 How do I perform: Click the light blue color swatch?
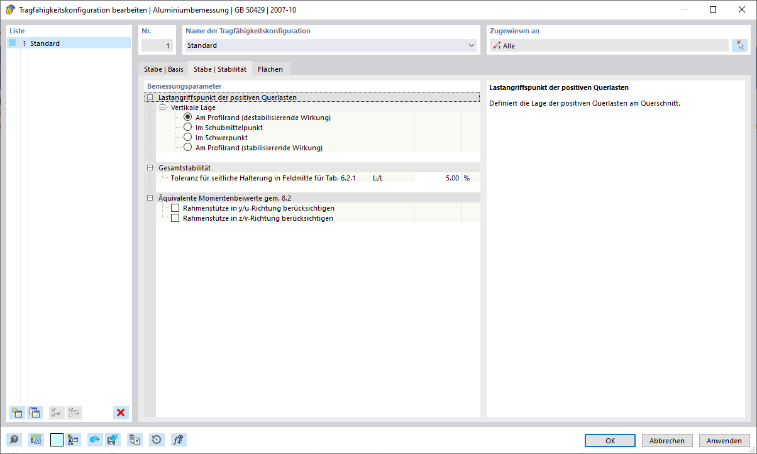pyautogui.click(x=57, y=440)
